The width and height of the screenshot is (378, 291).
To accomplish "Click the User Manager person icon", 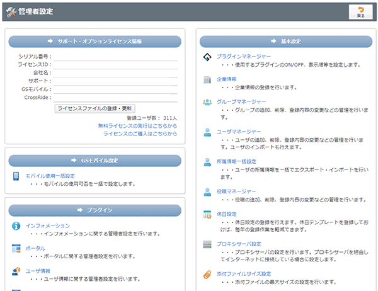I will [x=207, y=132].
